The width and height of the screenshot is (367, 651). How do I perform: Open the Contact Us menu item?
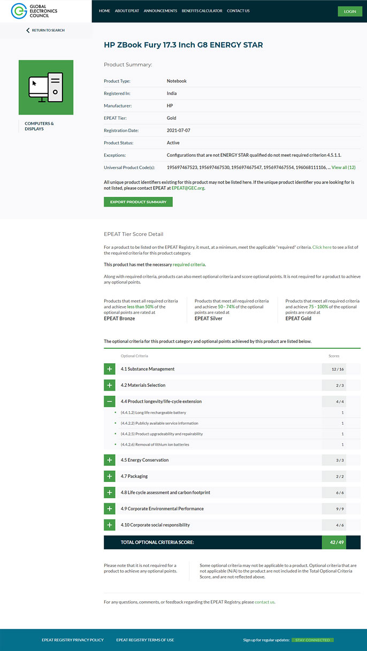coord(238,11)
